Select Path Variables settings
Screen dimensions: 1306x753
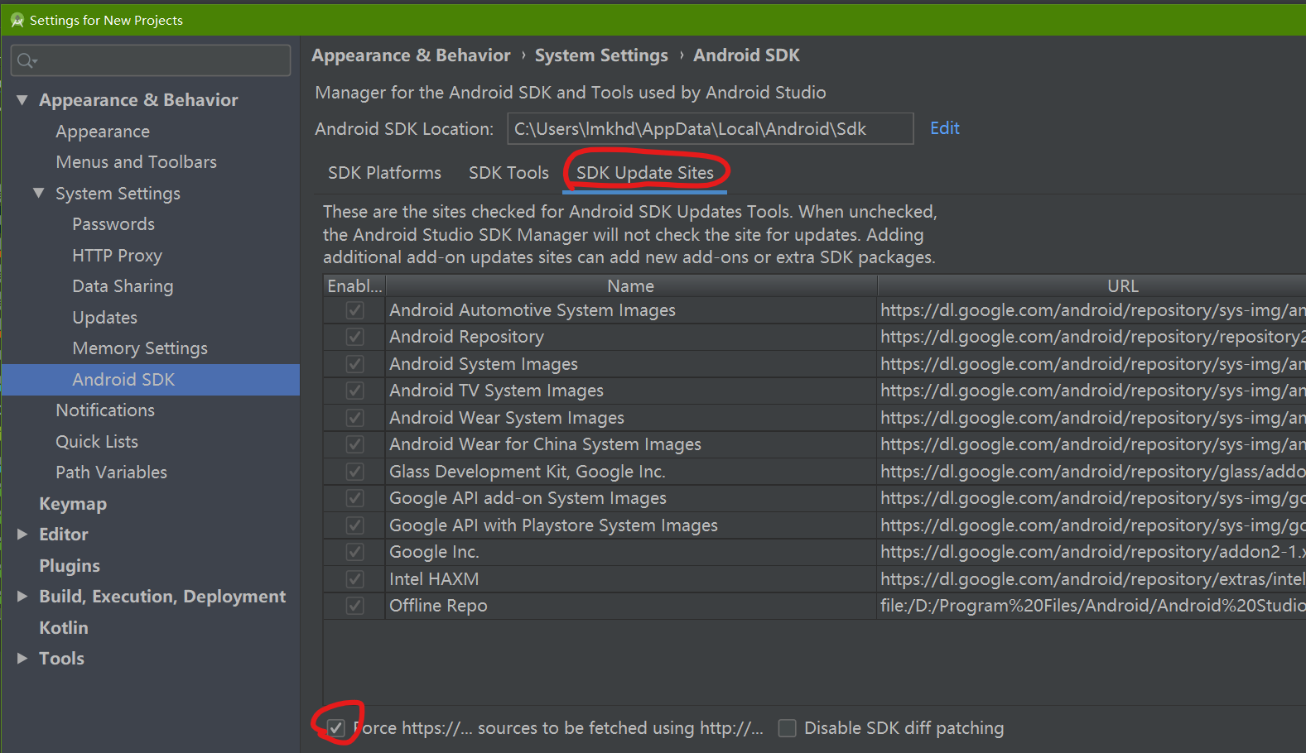tap(112, 472)
